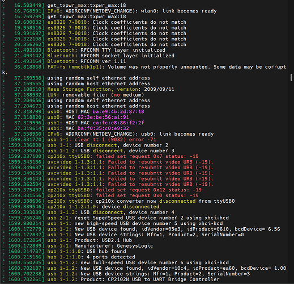Image resolution: width=294 pixels, height=284 pixels.
Task: Click the usb0 MAC address 62:3e:be:56:a1:91
Action: pos(103,117)
